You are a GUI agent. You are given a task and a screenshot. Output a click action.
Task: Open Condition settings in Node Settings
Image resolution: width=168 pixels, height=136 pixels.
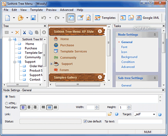coord(128,62)
